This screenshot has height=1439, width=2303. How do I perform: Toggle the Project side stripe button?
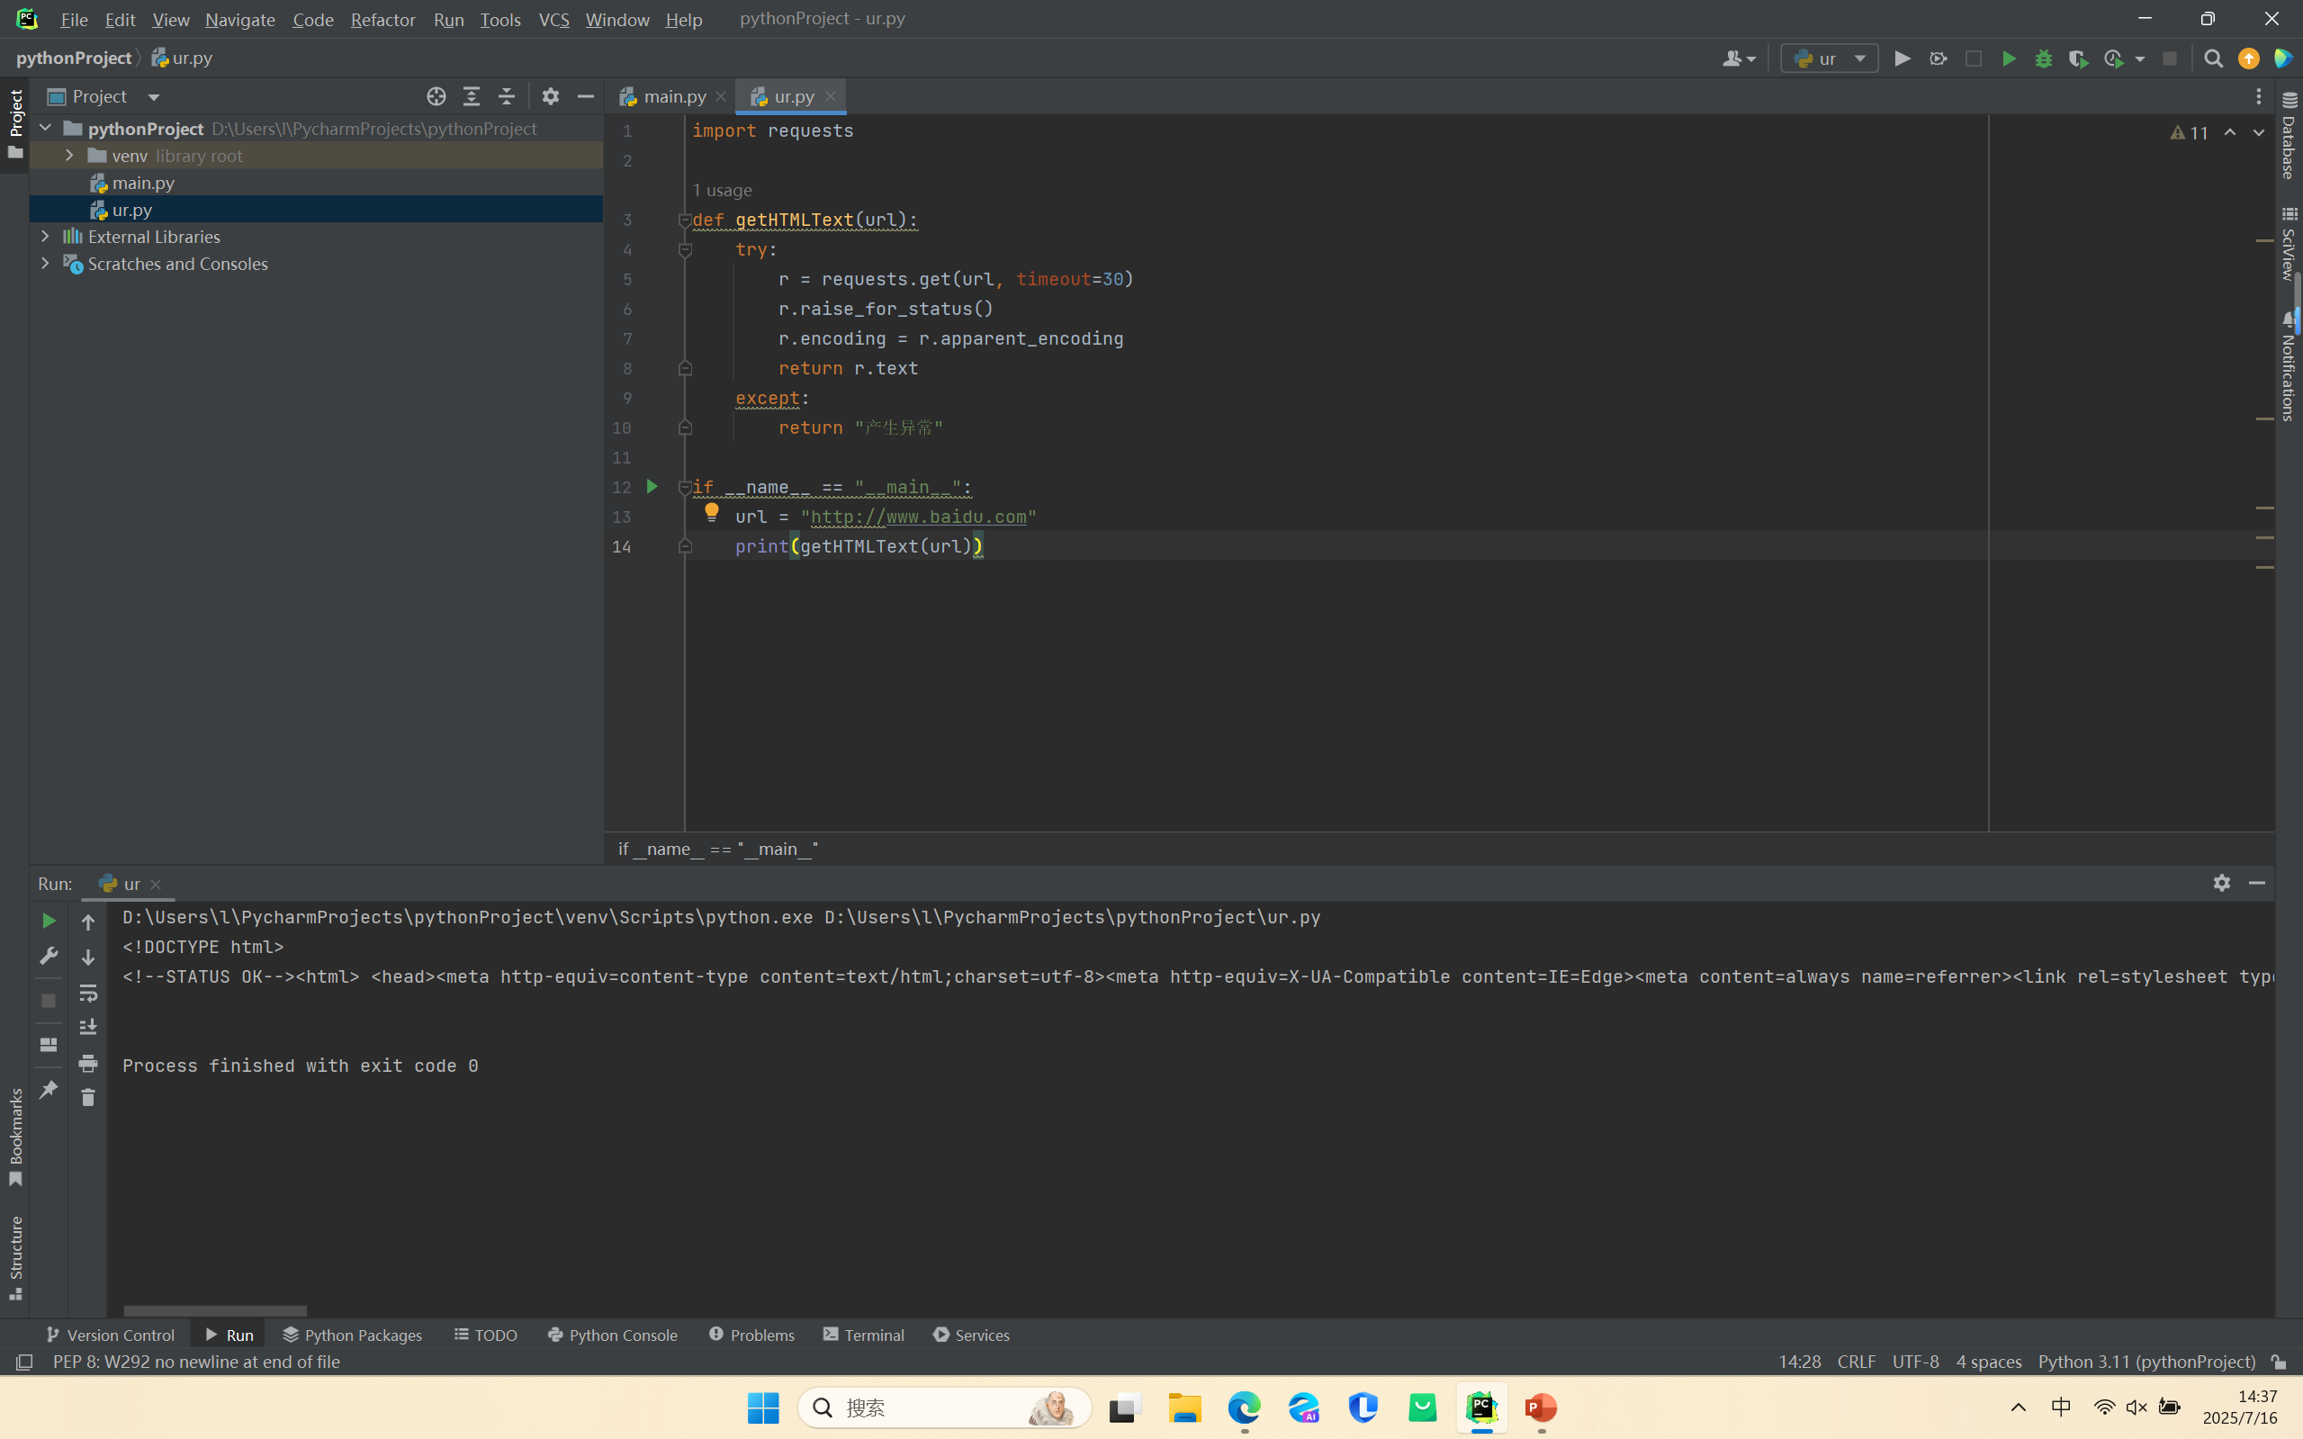15,123
